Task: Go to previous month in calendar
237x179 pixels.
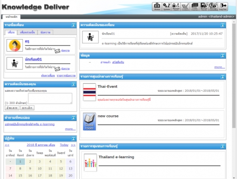Action: click(x=7, y=145)
